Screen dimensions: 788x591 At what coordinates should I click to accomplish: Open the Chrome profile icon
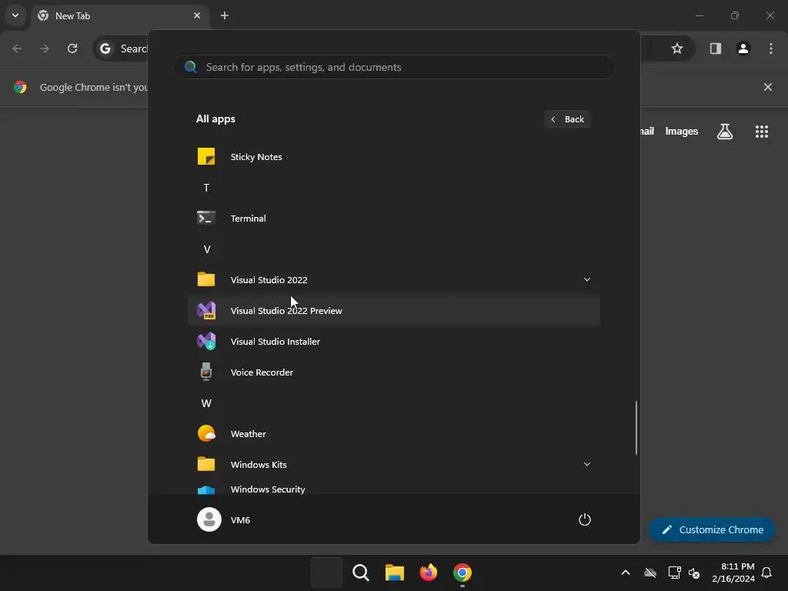point(743,48)
